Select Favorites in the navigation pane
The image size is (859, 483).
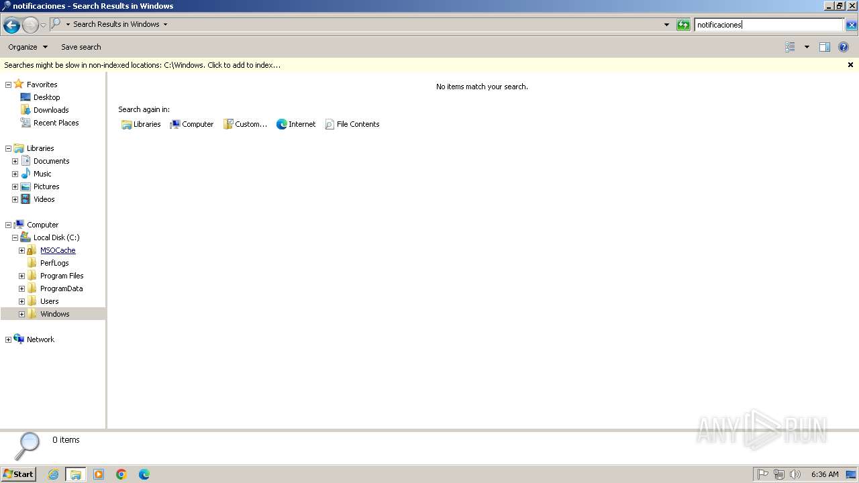click(x=42, y=85)
